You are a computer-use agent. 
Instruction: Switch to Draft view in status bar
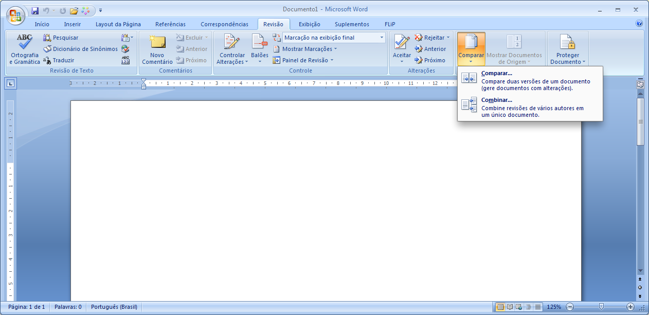(537, 307)
